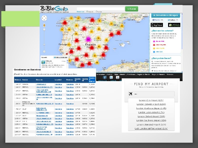Image resolution: width=198 pixels, height=148 pixels.
Task: Open the Valencia footer link
Action: [x=170, y=74]
